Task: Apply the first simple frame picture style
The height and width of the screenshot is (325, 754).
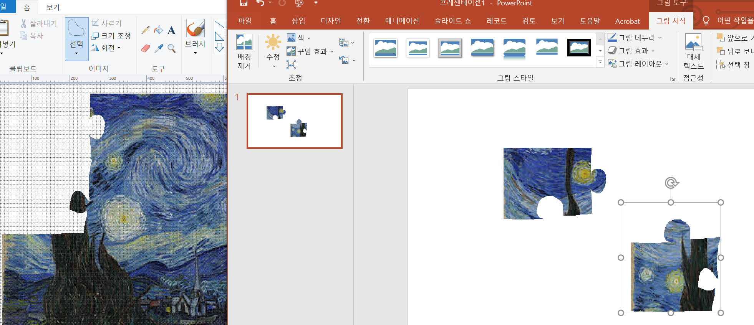Action: point(385,48)
